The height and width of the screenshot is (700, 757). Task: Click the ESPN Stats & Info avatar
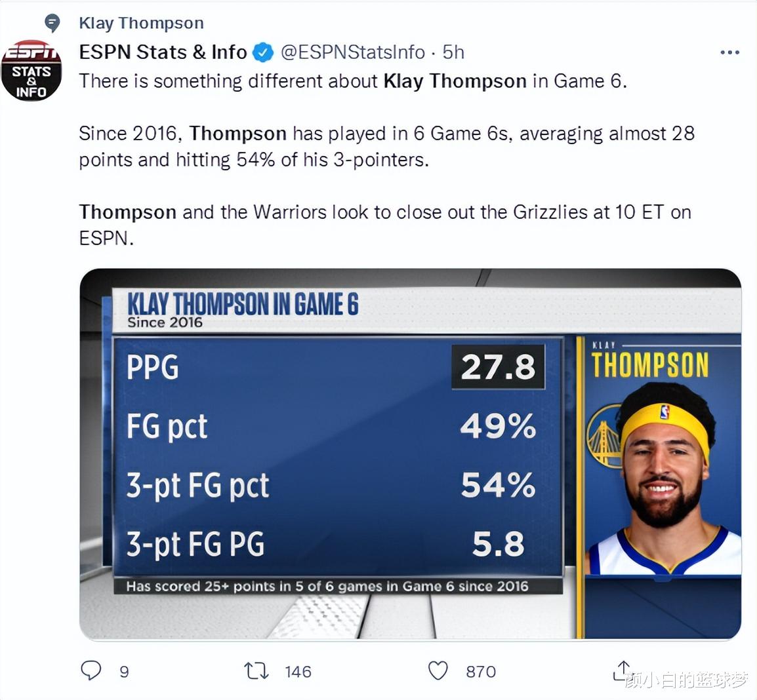click(31, 70)
